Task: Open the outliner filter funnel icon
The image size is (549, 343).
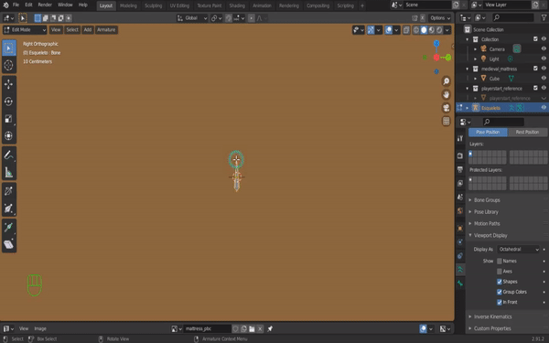Action: [x=544, y=17]
